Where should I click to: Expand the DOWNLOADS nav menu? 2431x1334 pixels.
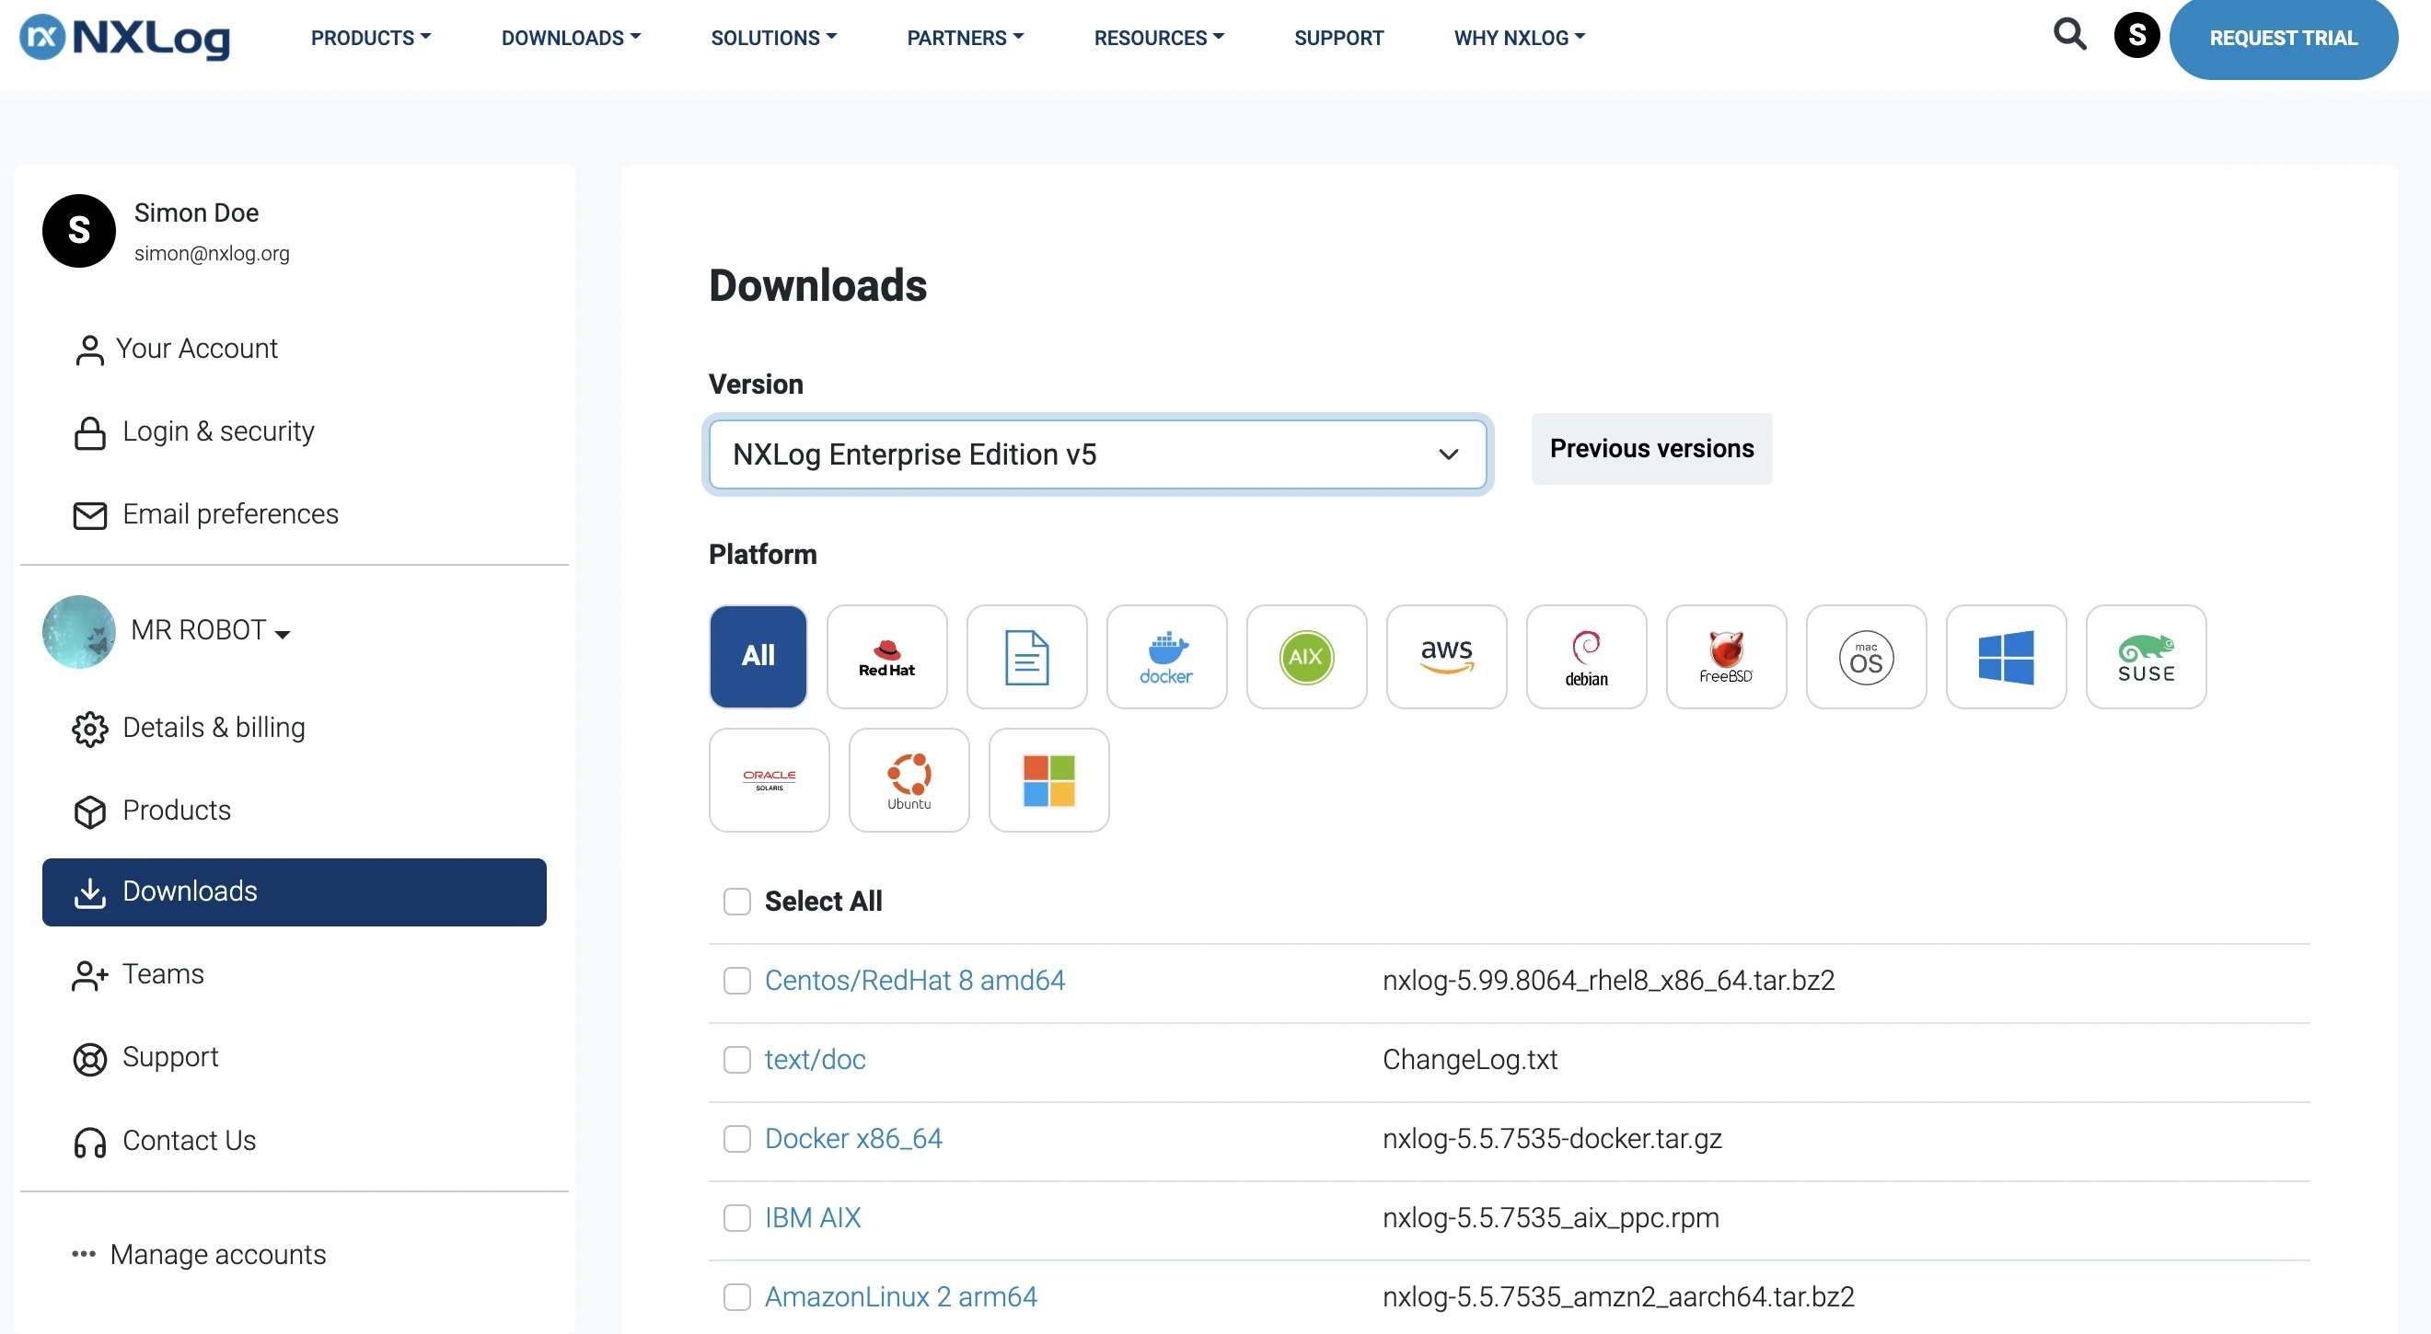(x=571, y=38)
